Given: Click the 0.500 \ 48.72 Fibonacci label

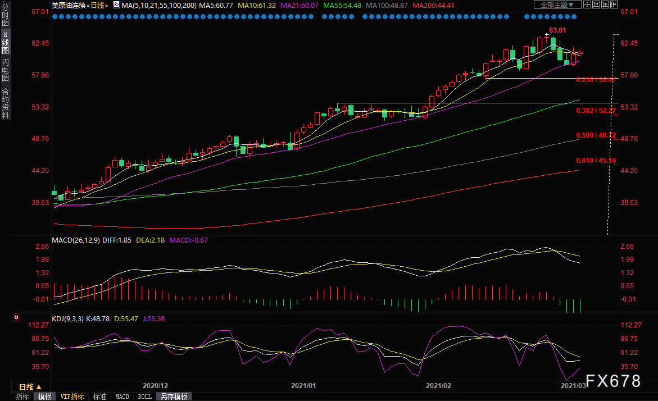Looking at the screenshot, I should click(596, 135).
